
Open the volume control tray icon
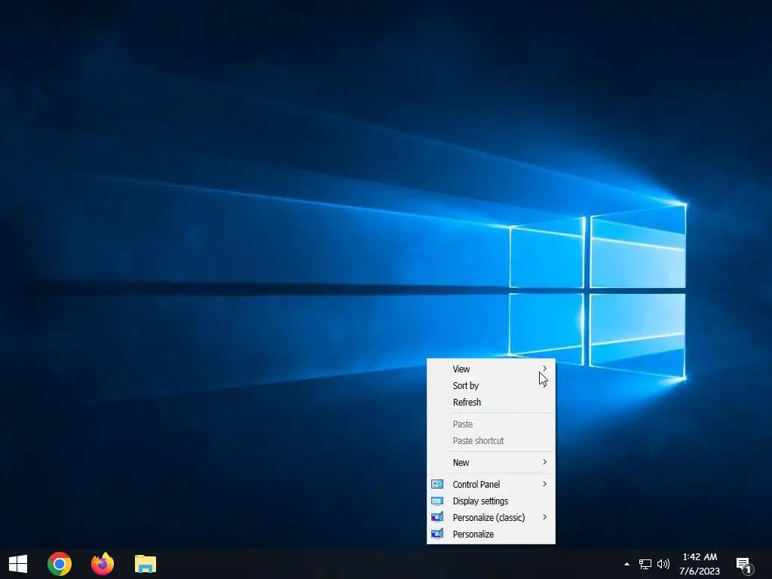pyautogui.click(x=663, y=564)
